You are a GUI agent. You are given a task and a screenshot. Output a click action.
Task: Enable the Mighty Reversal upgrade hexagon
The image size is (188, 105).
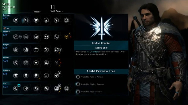click(78, 84)
